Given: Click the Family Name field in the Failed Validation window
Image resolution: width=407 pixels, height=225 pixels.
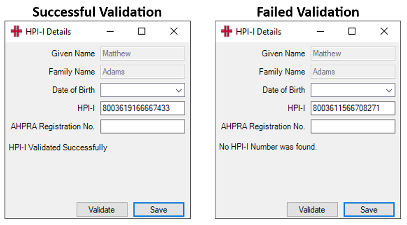Looking at the screenshot, I should pos(353,72).
